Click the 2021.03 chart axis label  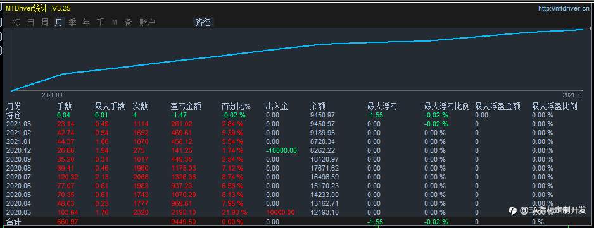pos(572,95)
